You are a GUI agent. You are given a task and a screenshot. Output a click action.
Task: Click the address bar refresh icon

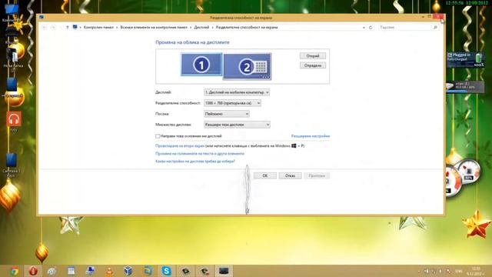371,28
